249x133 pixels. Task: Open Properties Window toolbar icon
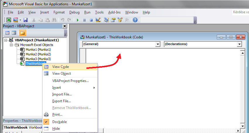113,20
